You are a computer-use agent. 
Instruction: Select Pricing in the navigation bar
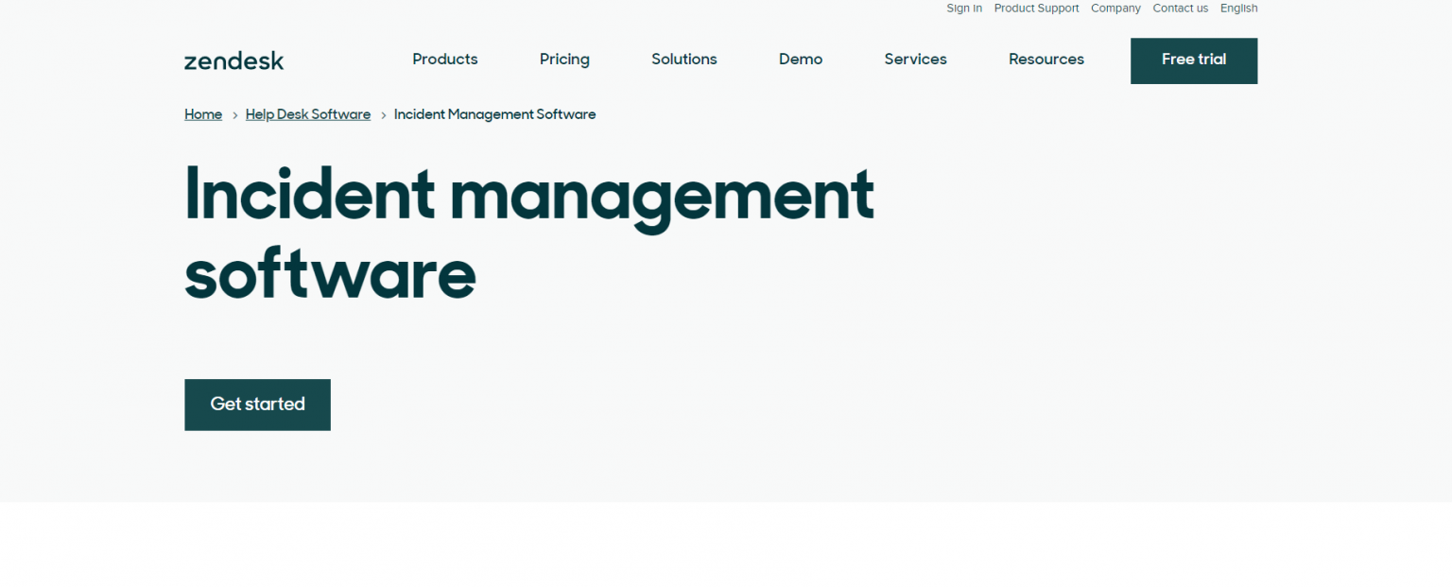[564, 60]
